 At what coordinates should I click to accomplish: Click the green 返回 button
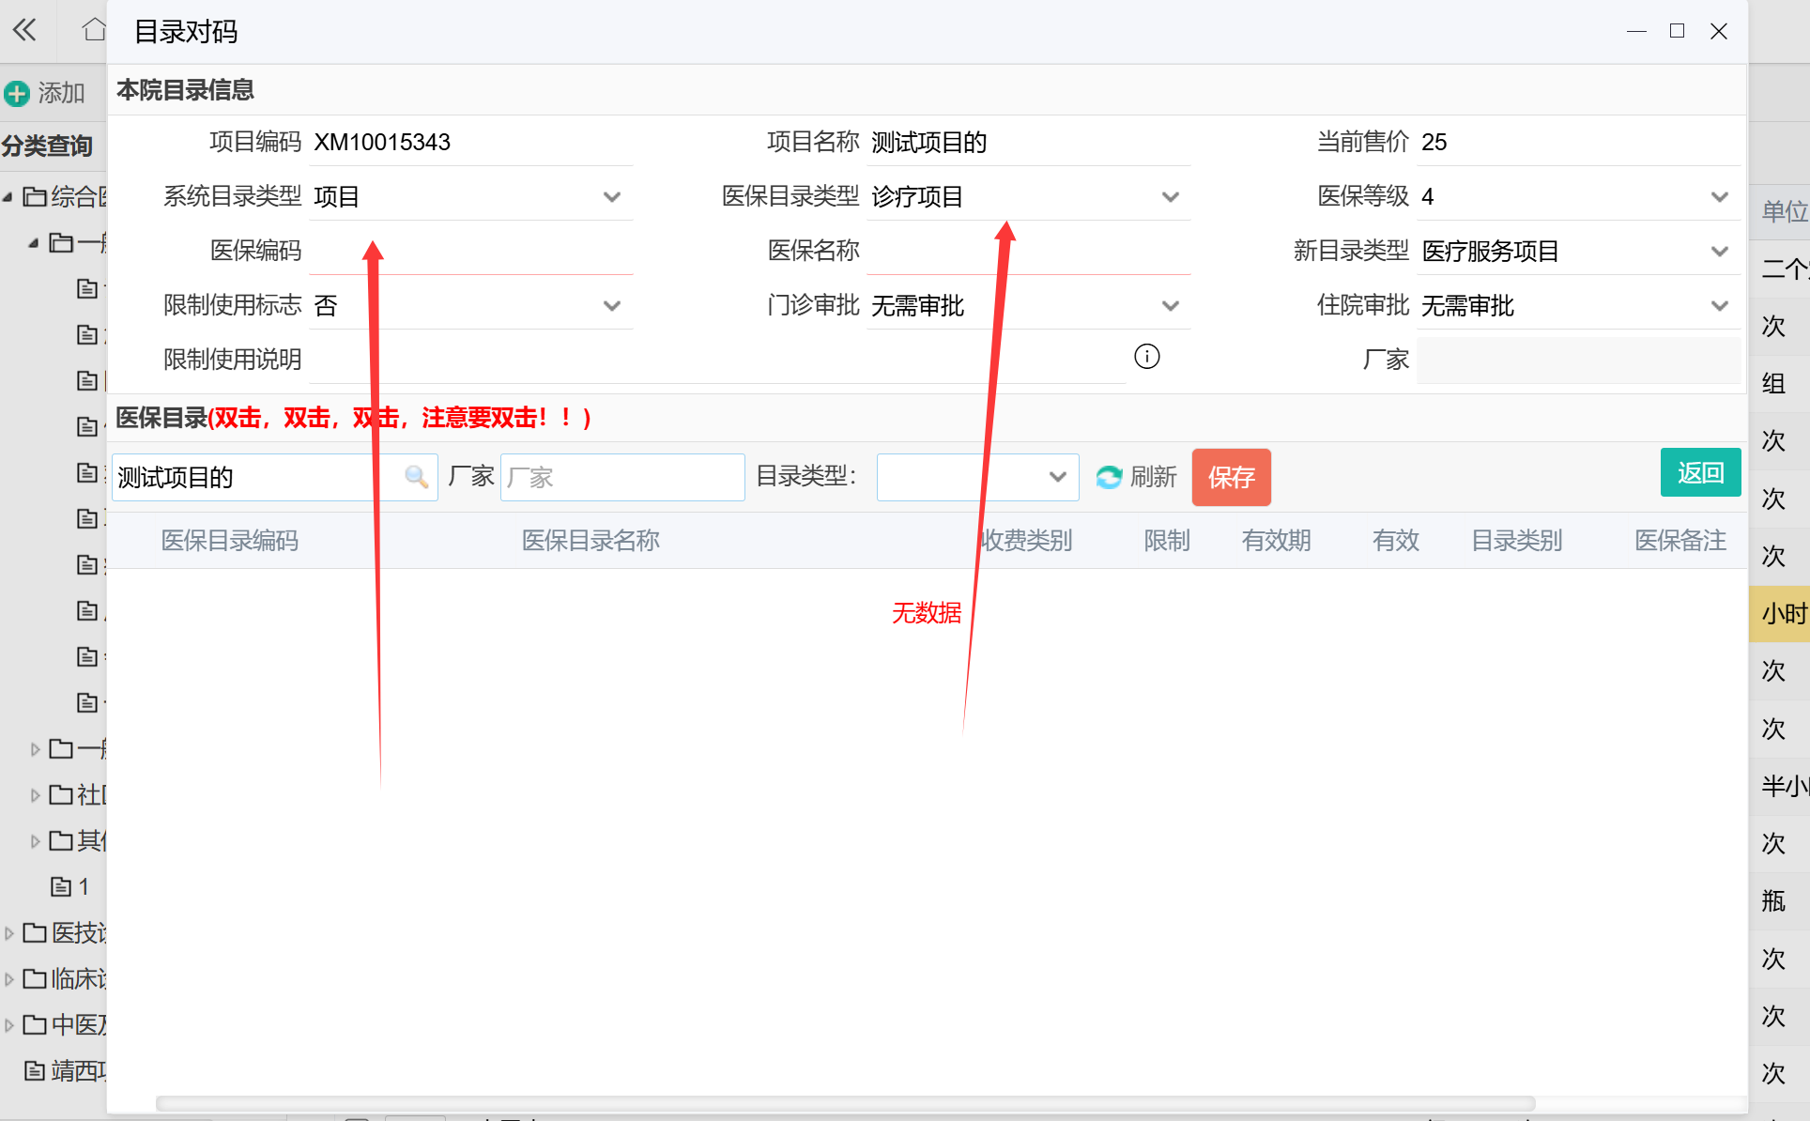[x=1699, y=472]
